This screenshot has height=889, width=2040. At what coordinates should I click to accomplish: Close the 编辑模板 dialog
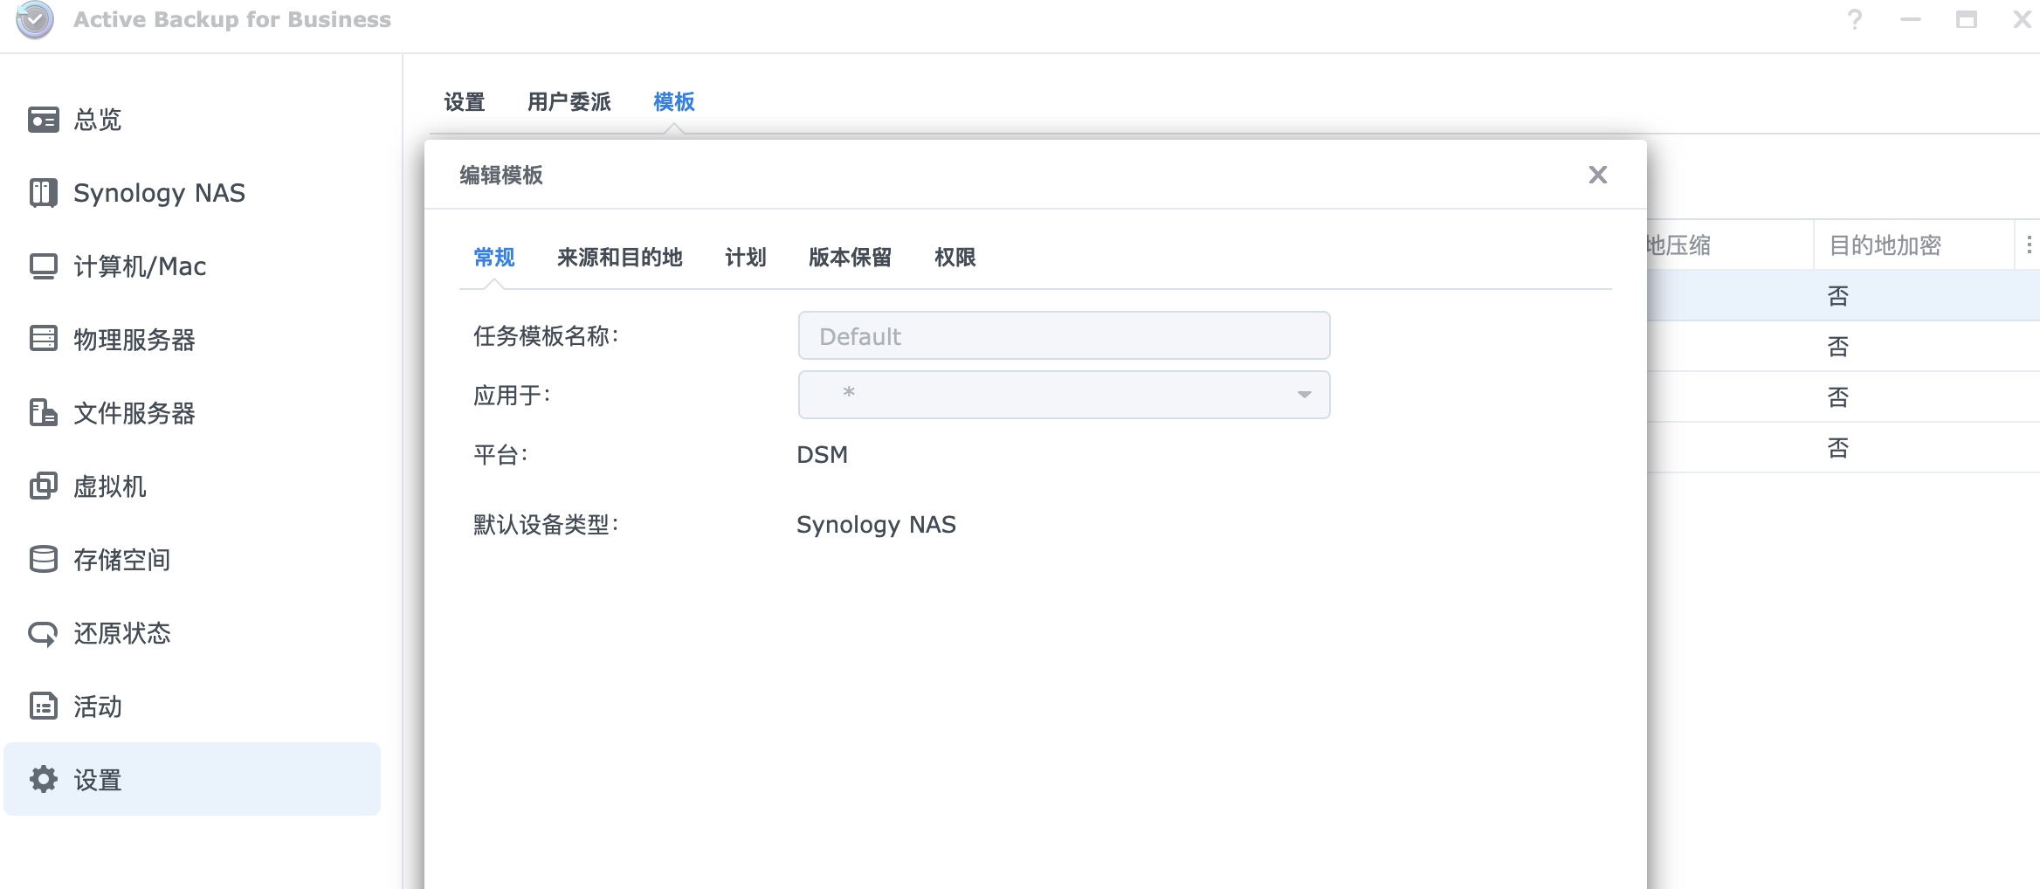tap(1598, 175)
